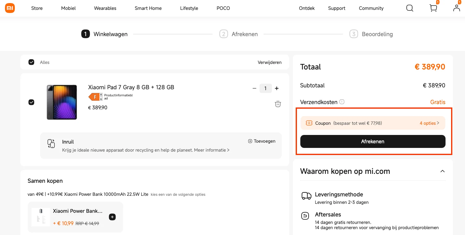The image size is (465, 235).
Task: Click the Verwijderen link
Action: tap(269, 62)
